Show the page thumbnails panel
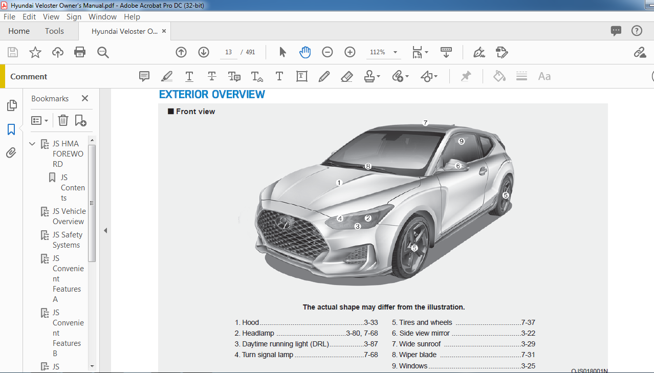 [x=11, y=105]
